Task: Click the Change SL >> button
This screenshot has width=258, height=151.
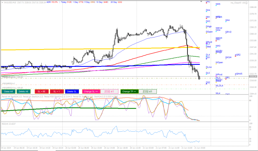Action: coord(91,92)
